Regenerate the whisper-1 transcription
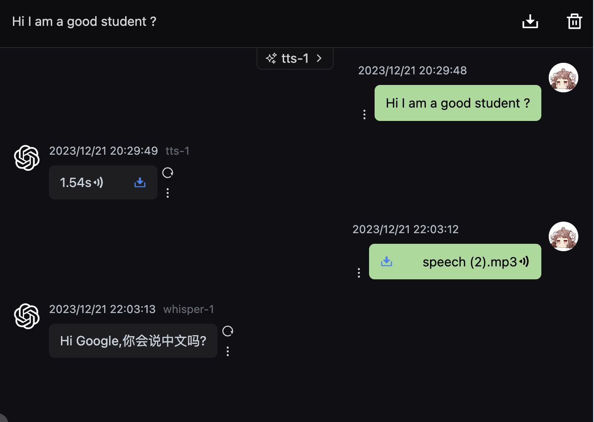Viewport: 594px width, 422px height. point(228,331)
